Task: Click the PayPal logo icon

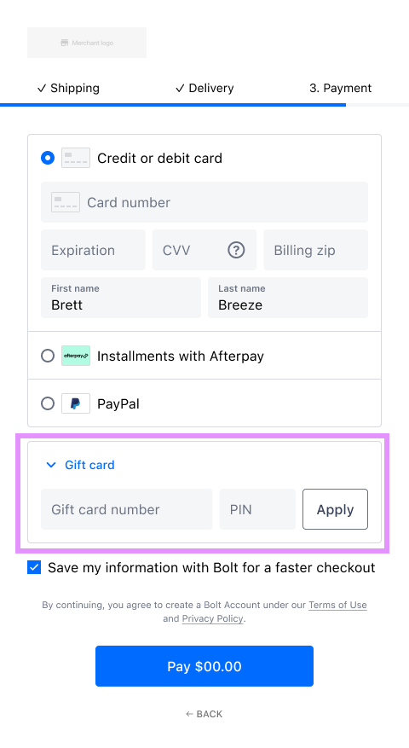Action: tap(76, 403)
